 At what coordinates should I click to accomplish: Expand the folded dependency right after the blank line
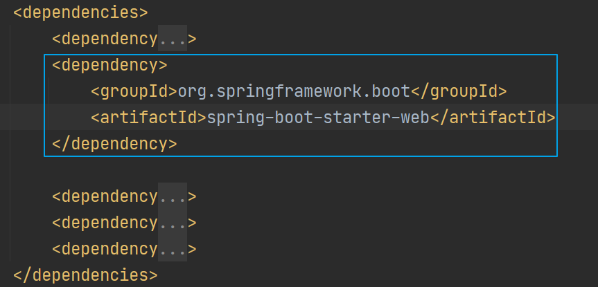click(x=173, y=196)
